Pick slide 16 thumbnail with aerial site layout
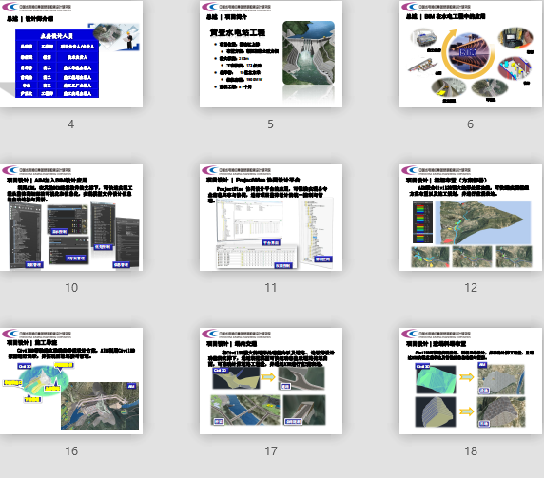Screen dimensions: 544x478 pos(71,381)
